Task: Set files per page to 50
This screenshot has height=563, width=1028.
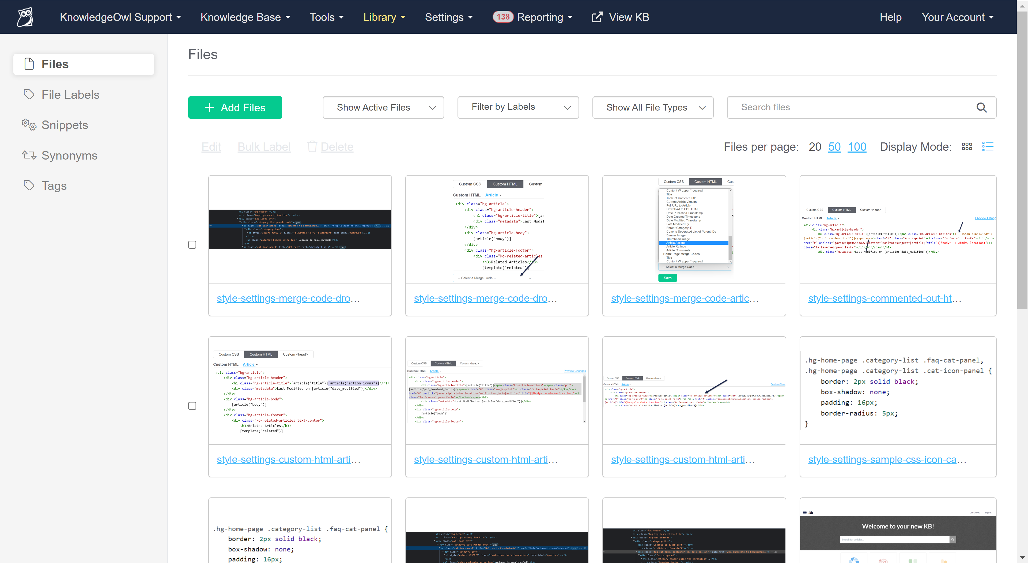Action: 834,147
